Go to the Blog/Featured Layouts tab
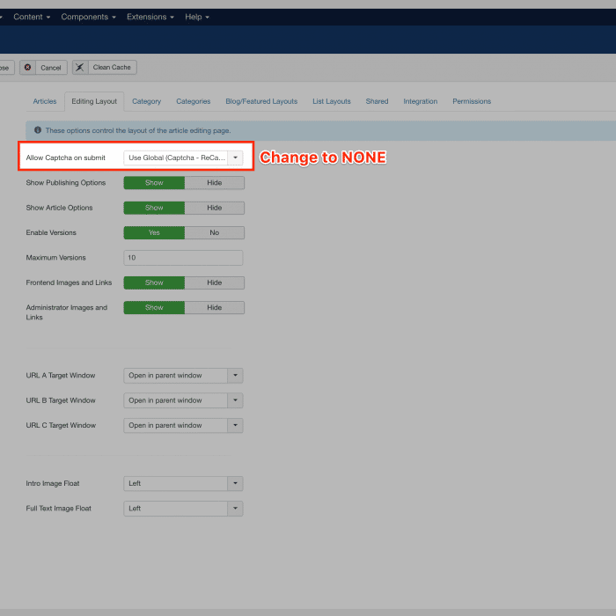The image size is (616, 616). coord(261,101)
